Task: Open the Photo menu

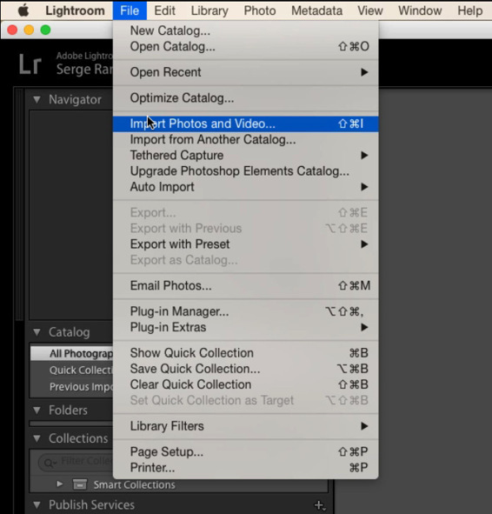Action: 260,10
